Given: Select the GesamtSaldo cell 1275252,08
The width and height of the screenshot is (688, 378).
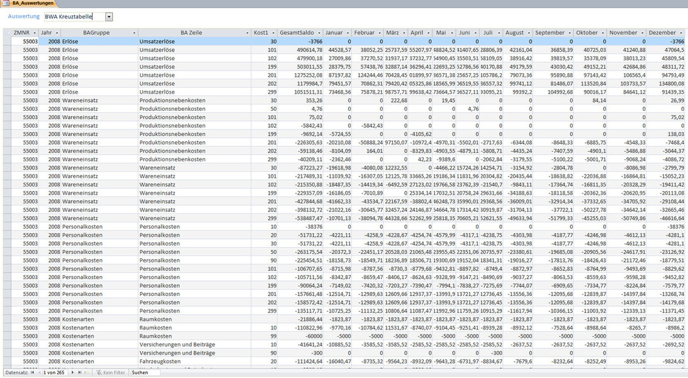Looking at the screenshot, I should pos(300,75).
